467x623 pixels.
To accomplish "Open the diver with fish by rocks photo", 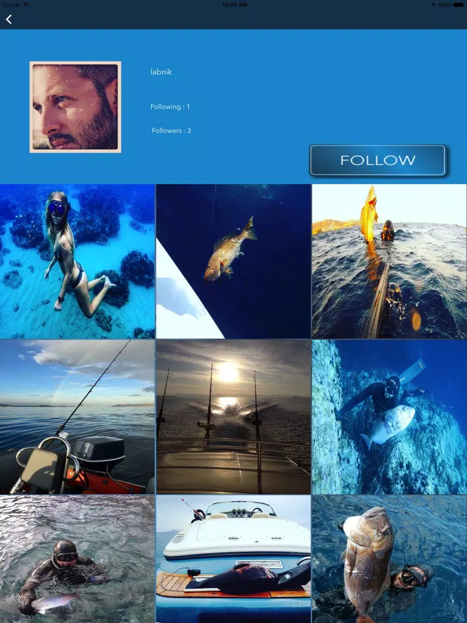I will tap(390, 417).
